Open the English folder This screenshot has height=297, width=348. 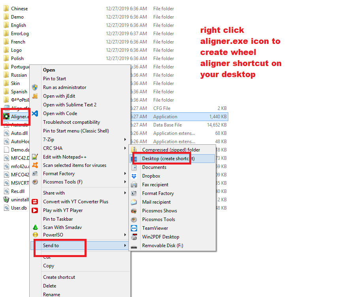(18, 25)
